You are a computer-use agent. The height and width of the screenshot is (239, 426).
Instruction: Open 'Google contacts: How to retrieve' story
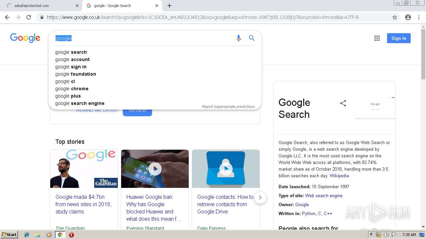point(225,204)
